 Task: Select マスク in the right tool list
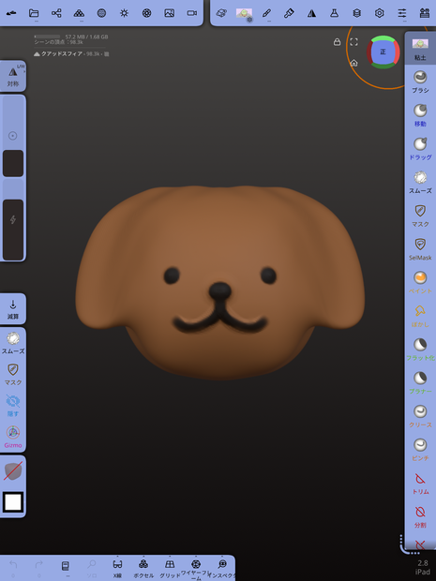pyautogui.click(x=420, y=216)
